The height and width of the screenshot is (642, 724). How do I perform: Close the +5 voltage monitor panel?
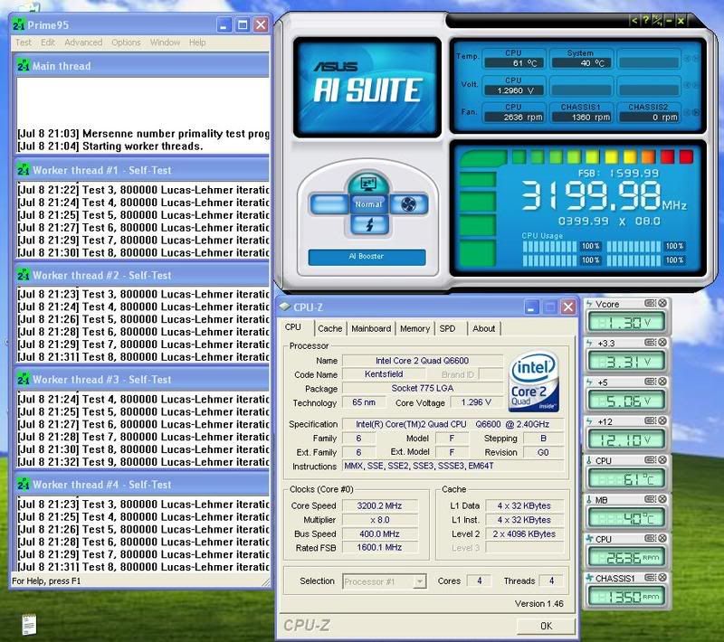tap(662, 382)
